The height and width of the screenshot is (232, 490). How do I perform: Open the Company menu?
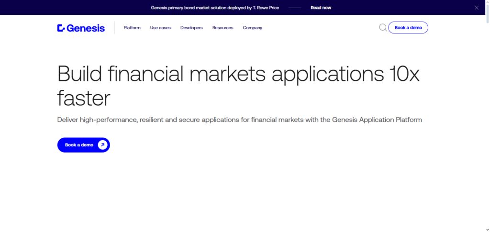(x=253, y=28)
